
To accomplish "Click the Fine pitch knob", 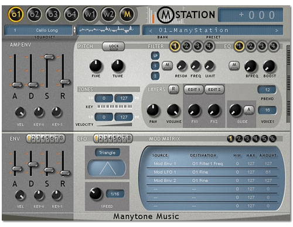I will click(x=96, y=66).
